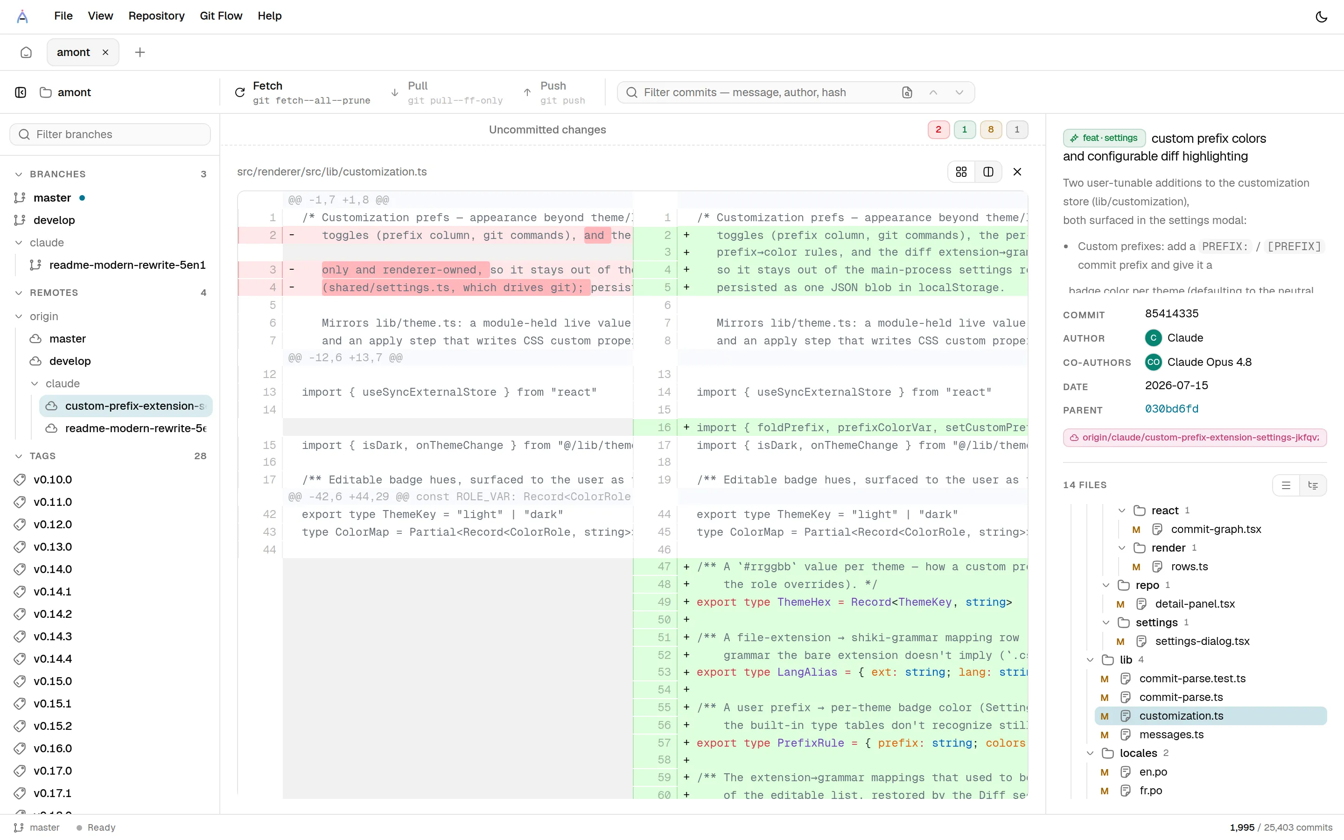1344x840 pixels.
Task: Click the Fetch refresh icon
Action: point(240,92)
